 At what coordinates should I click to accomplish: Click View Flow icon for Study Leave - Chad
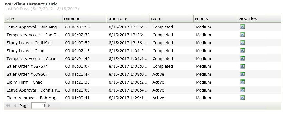[242, 51]
